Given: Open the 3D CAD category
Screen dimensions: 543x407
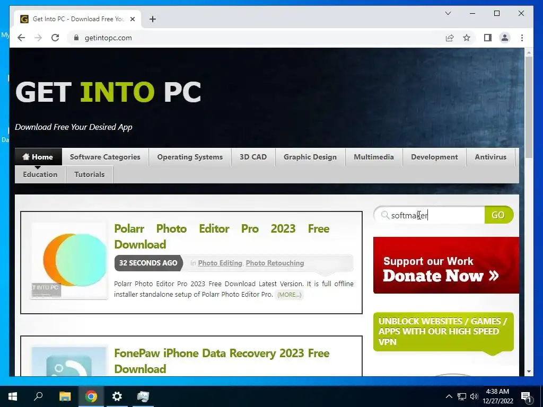Looking at the screenshot, I should [253, 157].
